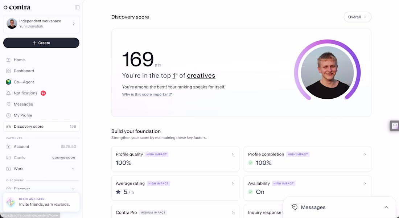Click the workspace chevron arrow
This screenshot has height=218, width=399.
click(74, 24)
